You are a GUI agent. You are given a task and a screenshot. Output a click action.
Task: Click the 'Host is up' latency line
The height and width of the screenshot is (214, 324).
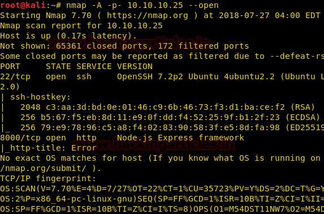point(68,36)
